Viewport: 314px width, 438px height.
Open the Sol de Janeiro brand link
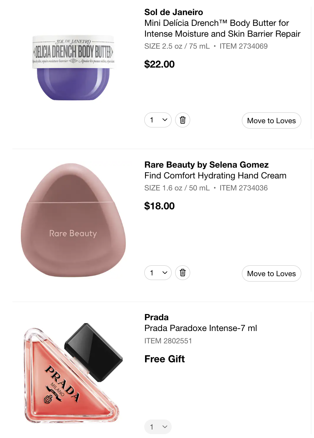pos(174,12)
